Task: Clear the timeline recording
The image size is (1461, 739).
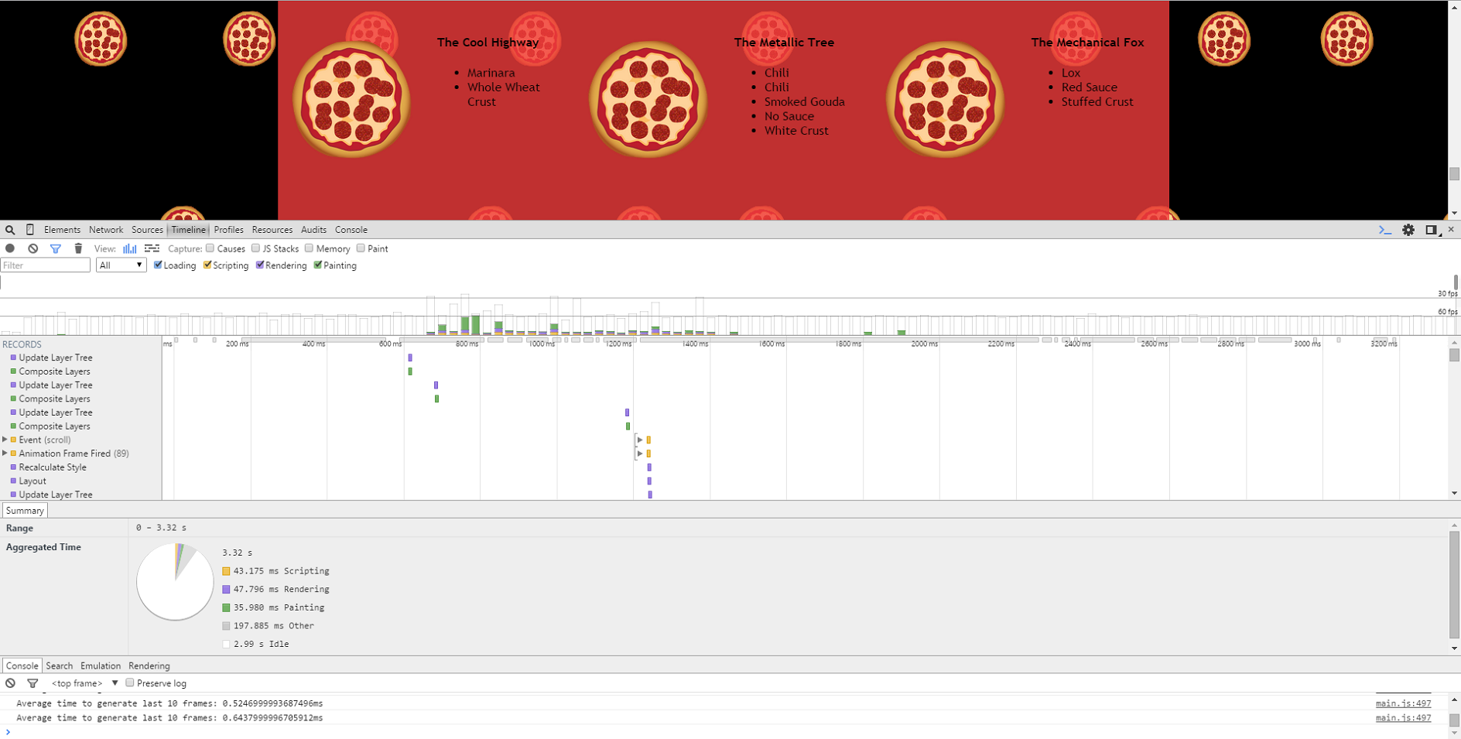Action: click(33, 248)
